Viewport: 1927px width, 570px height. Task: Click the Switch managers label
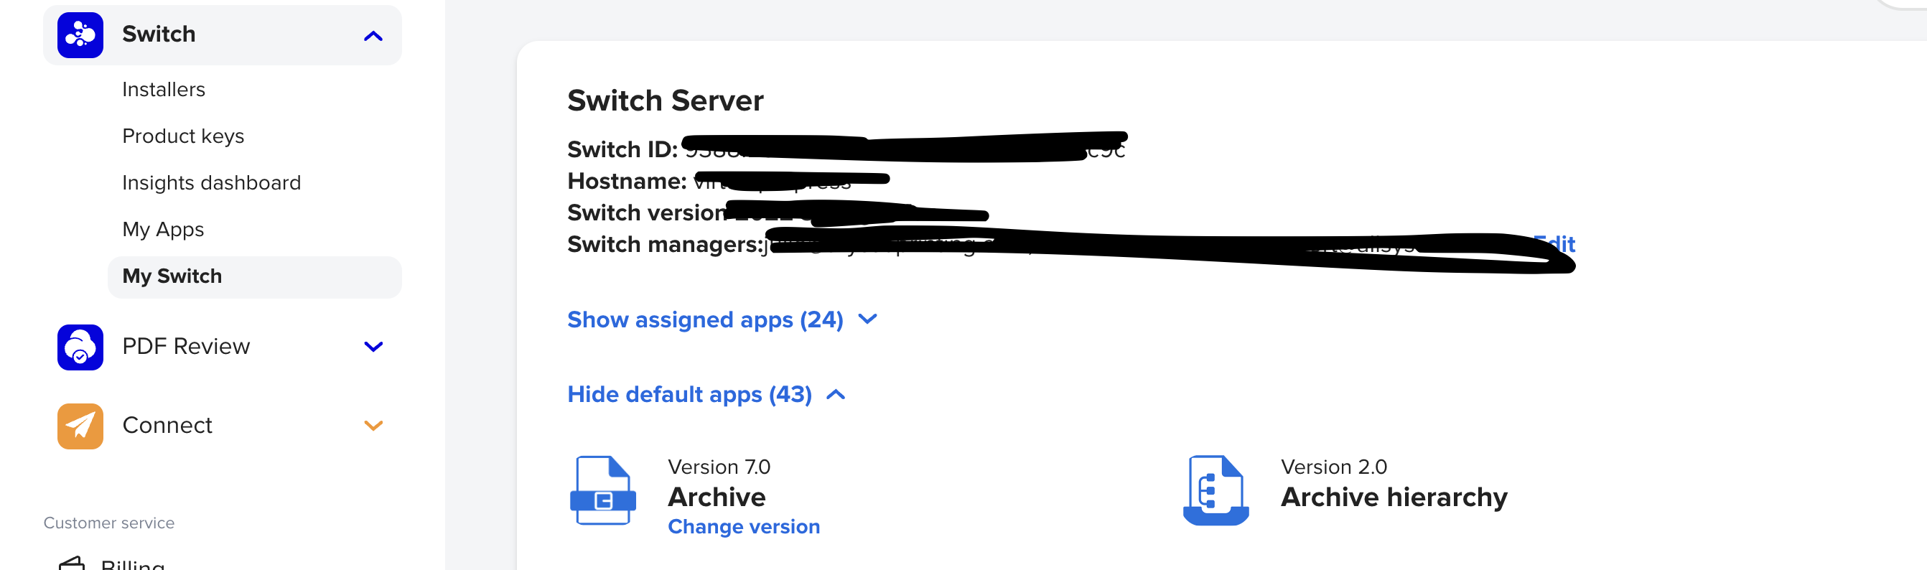[x=665, y=245]
